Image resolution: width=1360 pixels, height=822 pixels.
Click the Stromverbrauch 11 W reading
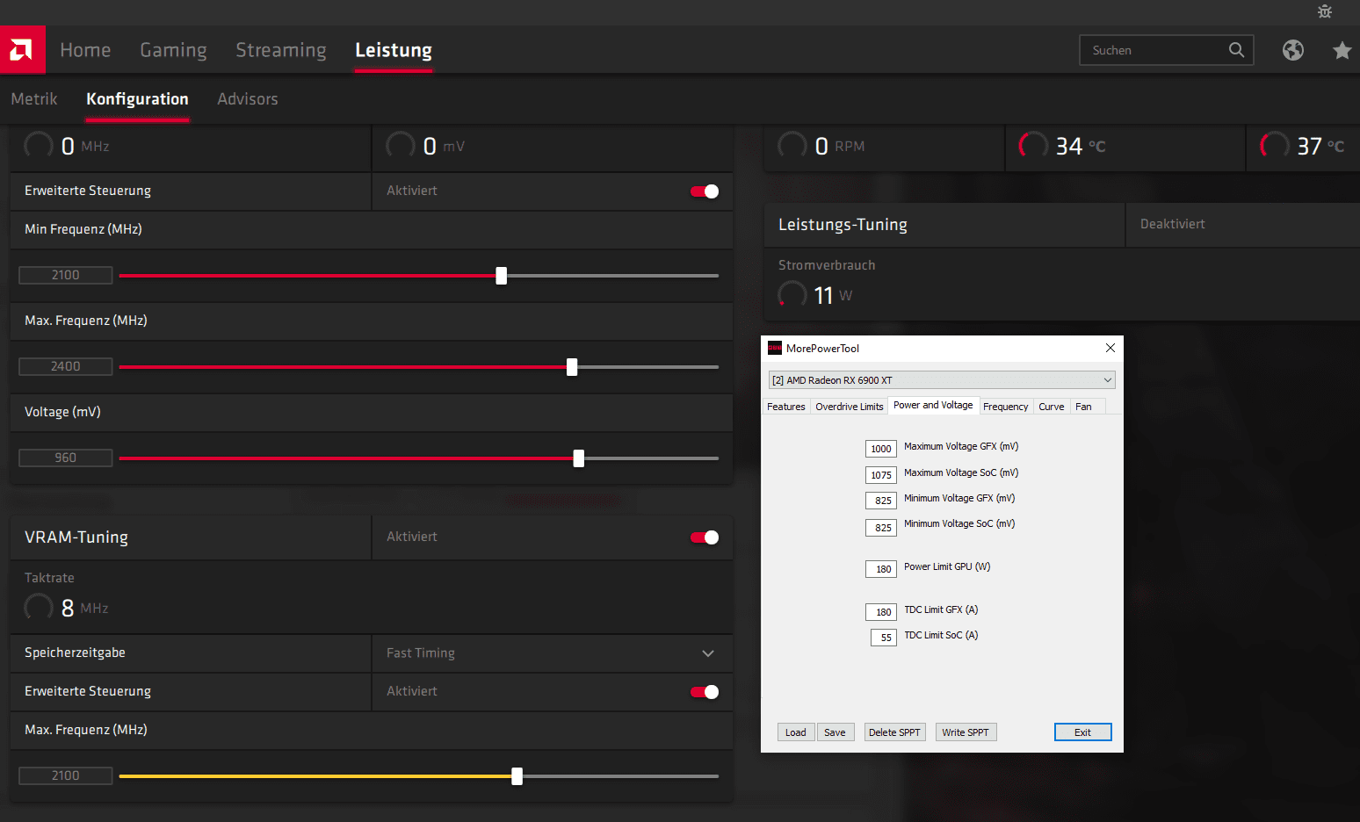tap(815, 295)
